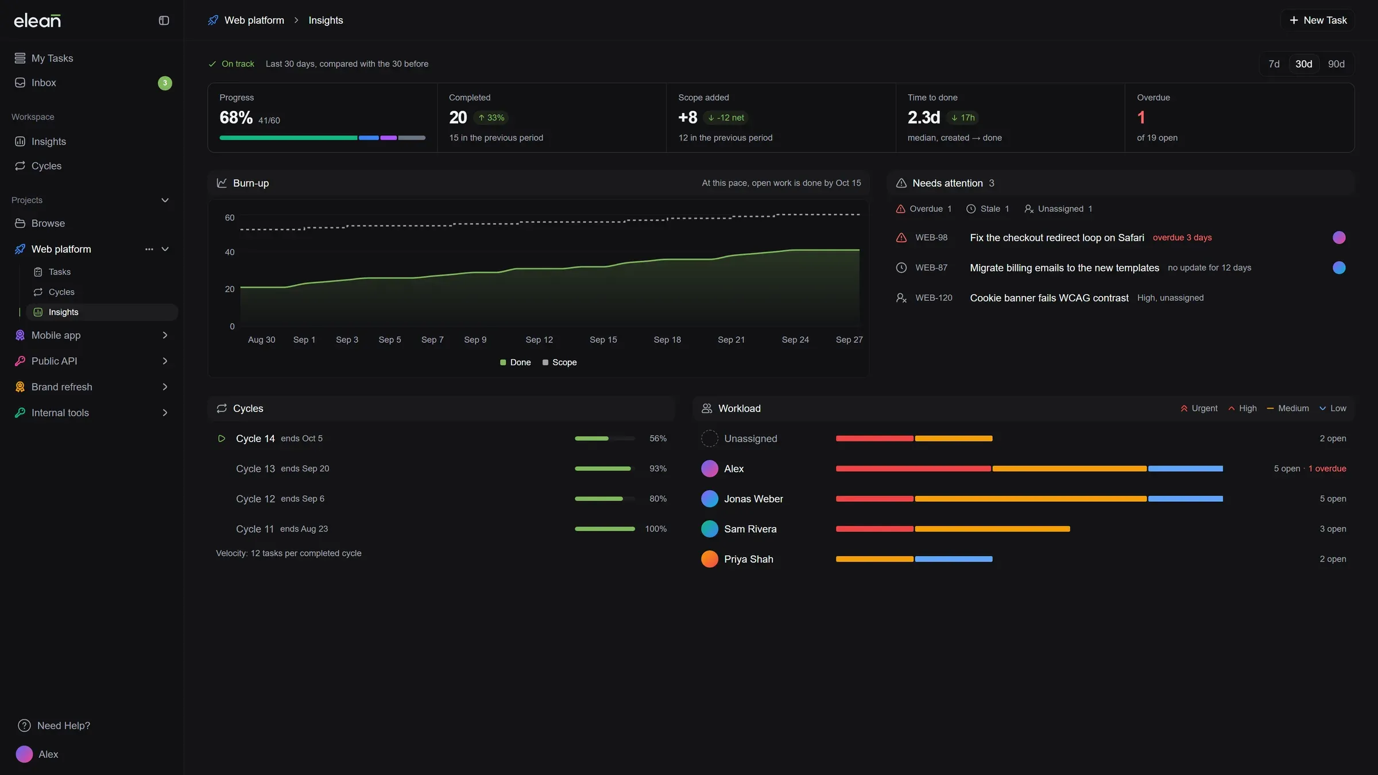Open workspace Cycles in sidebar
1378x775 pixels.
click(x=92, y=166)
